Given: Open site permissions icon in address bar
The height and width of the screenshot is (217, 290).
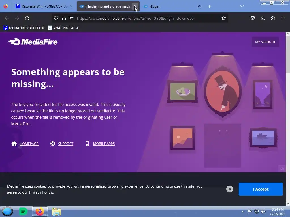Looking at the screenshot, I should pyautogui.click(x=72, y=18).
